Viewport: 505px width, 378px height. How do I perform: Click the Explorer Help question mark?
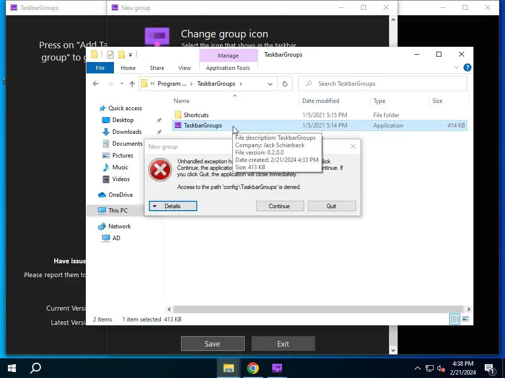[468, 67]
